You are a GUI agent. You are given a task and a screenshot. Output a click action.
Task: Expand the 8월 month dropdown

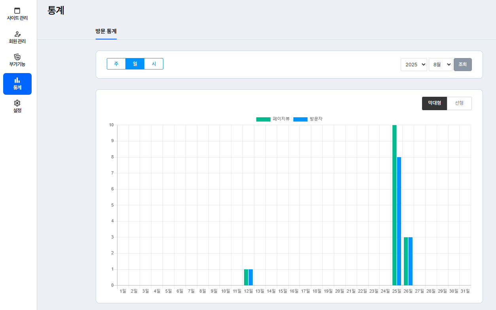point(440,64)
